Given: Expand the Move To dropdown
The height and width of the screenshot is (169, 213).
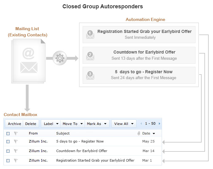Looking at the screenshot, I should 73,124.
